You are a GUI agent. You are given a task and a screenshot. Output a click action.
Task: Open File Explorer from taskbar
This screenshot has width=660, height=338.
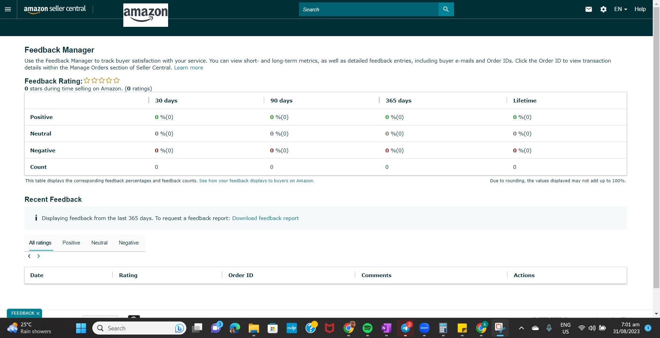[x=254, y=328]
